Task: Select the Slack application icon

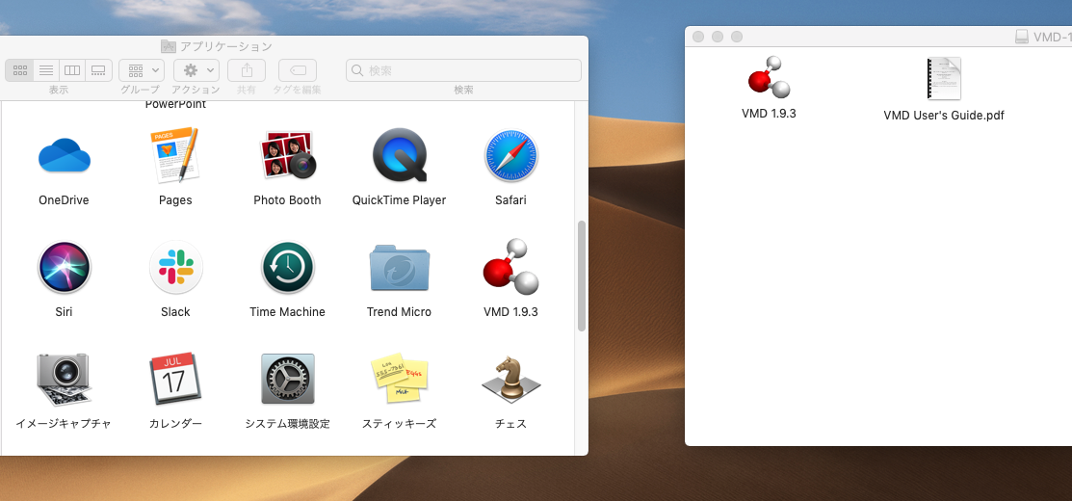Action: [175, 267]
